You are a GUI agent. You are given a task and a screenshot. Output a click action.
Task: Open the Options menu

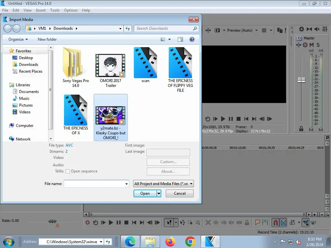[x=71, y=10]
